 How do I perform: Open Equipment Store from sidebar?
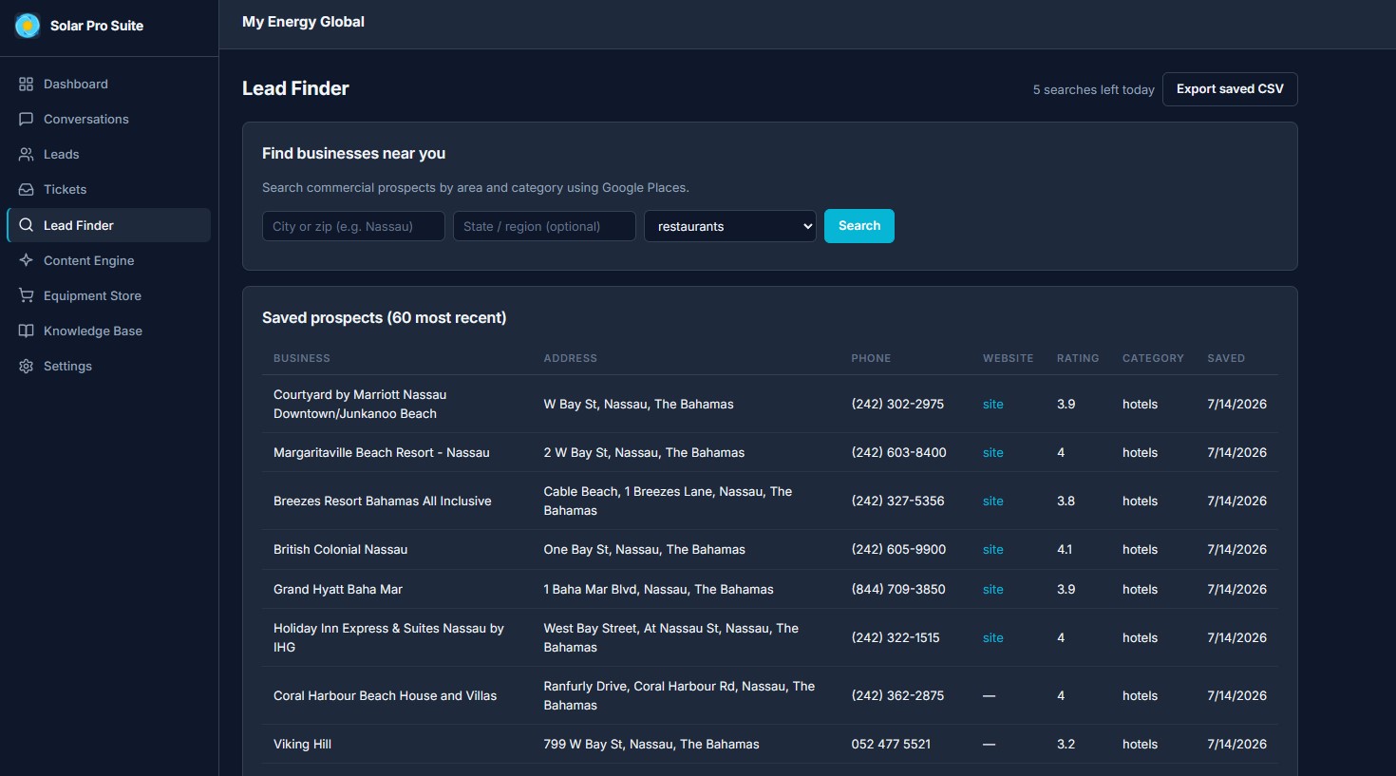(x=108, y=295)
